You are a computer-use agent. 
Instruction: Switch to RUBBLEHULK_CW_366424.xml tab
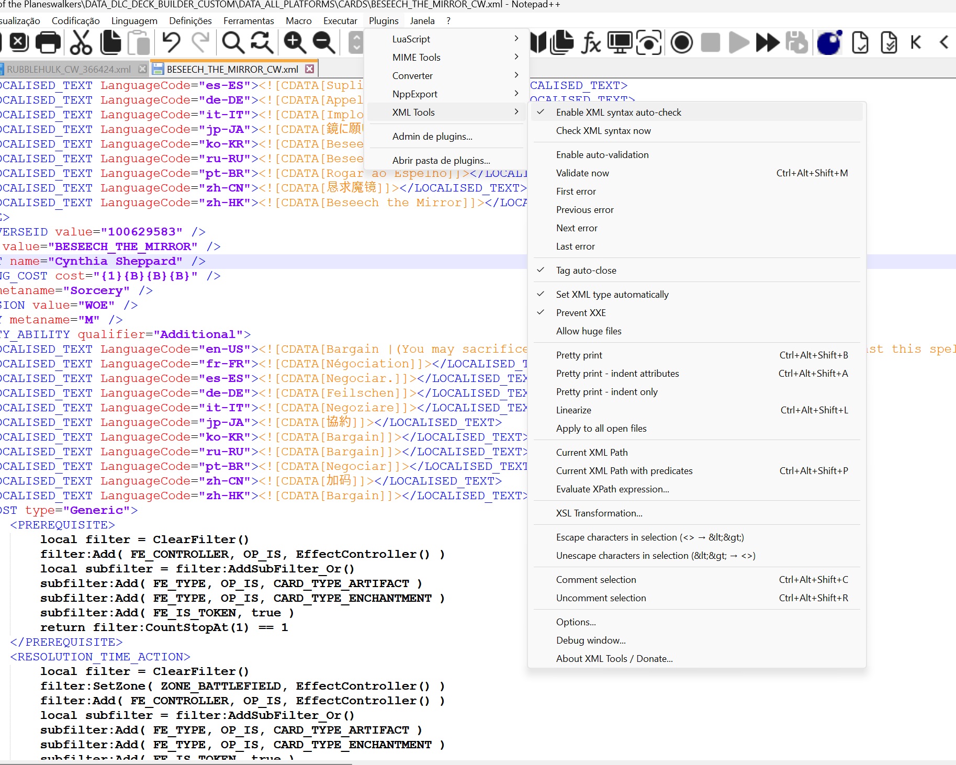(x=69, y=70)
